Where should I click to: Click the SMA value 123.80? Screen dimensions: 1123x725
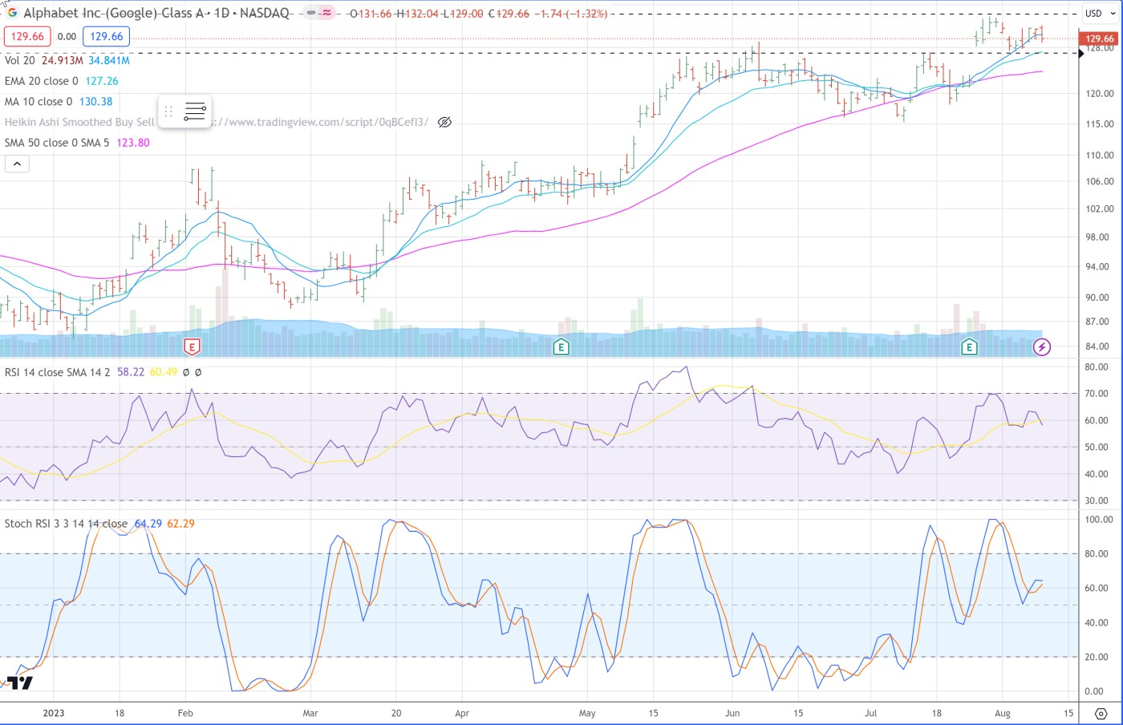coord(133,143)
